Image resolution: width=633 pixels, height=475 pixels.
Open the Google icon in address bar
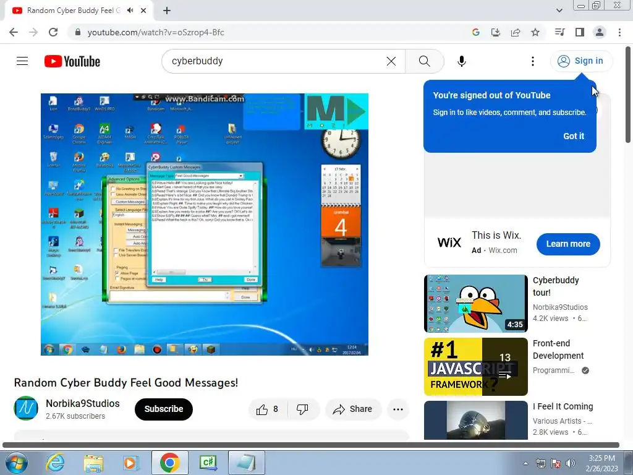tap(475, 32)
